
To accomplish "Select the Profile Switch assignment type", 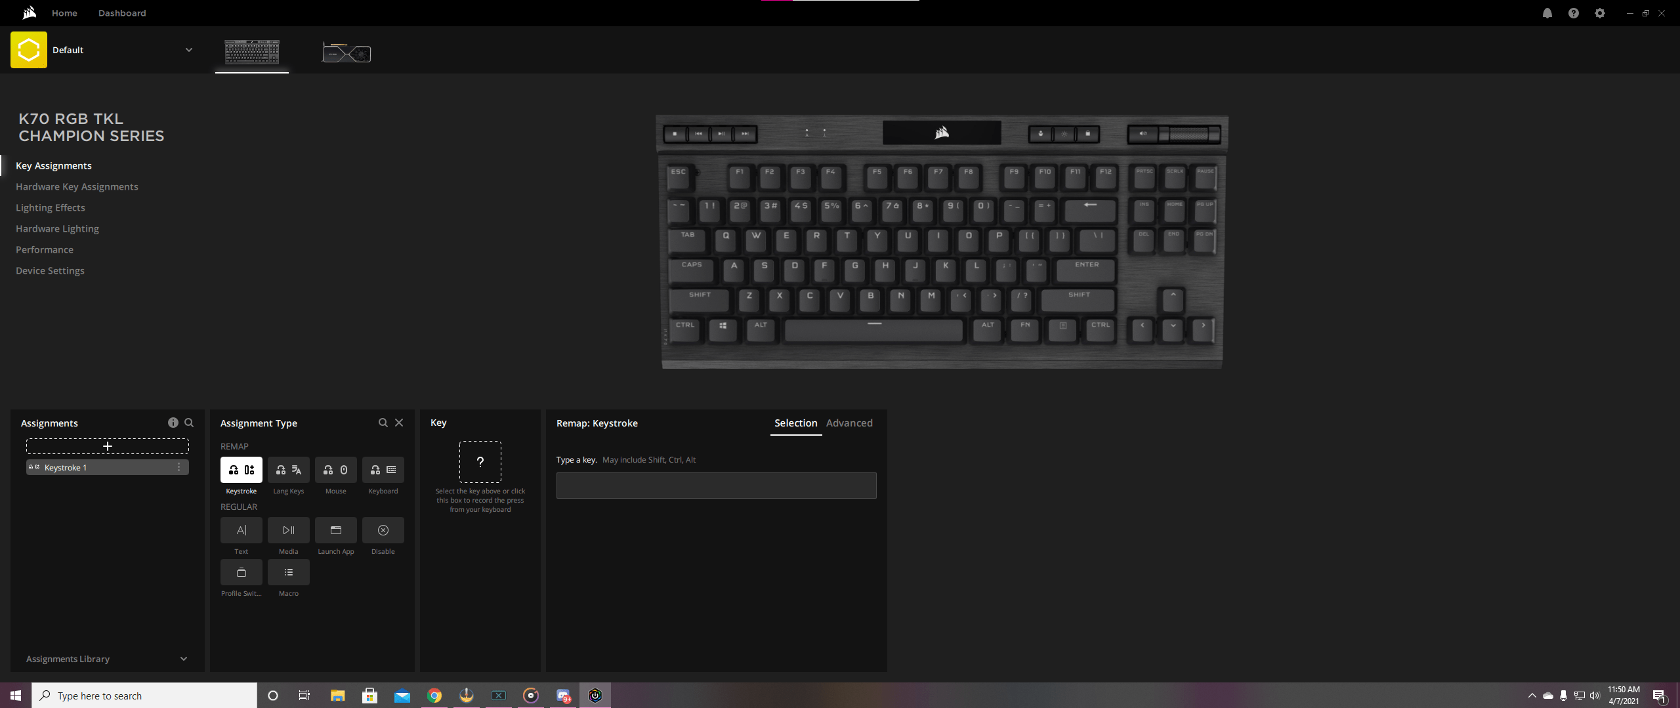I will 241,572.
